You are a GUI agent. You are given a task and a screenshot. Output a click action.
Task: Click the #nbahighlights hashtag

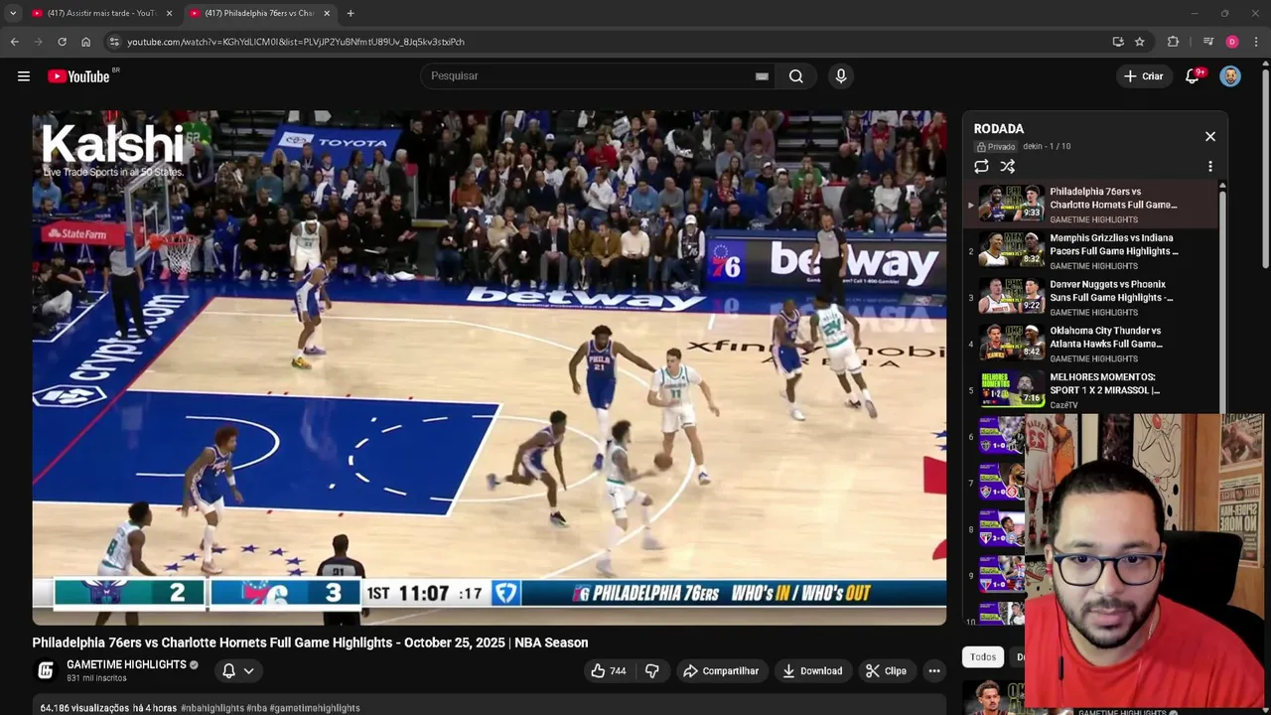(x=212, y=708)
